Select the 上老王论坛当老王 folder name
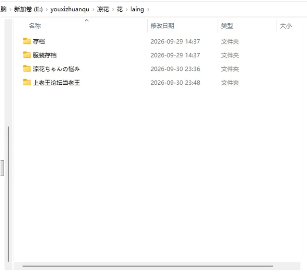Screen dimensions: 307x273 (56, 82)
